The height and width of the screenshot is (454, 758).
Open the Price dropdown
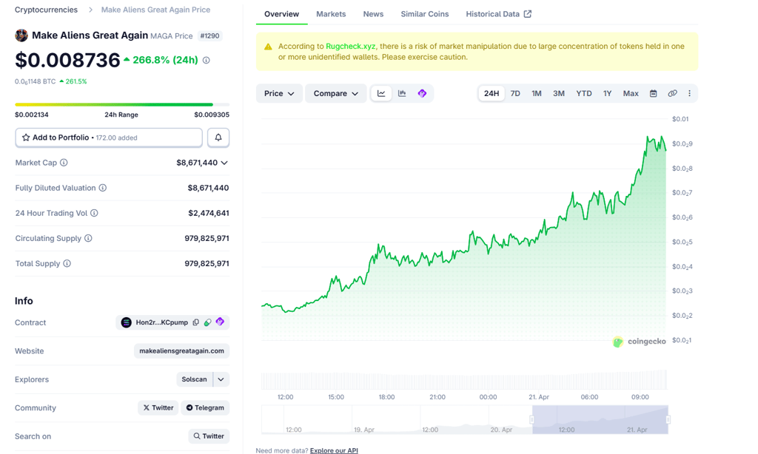[279, 93]
